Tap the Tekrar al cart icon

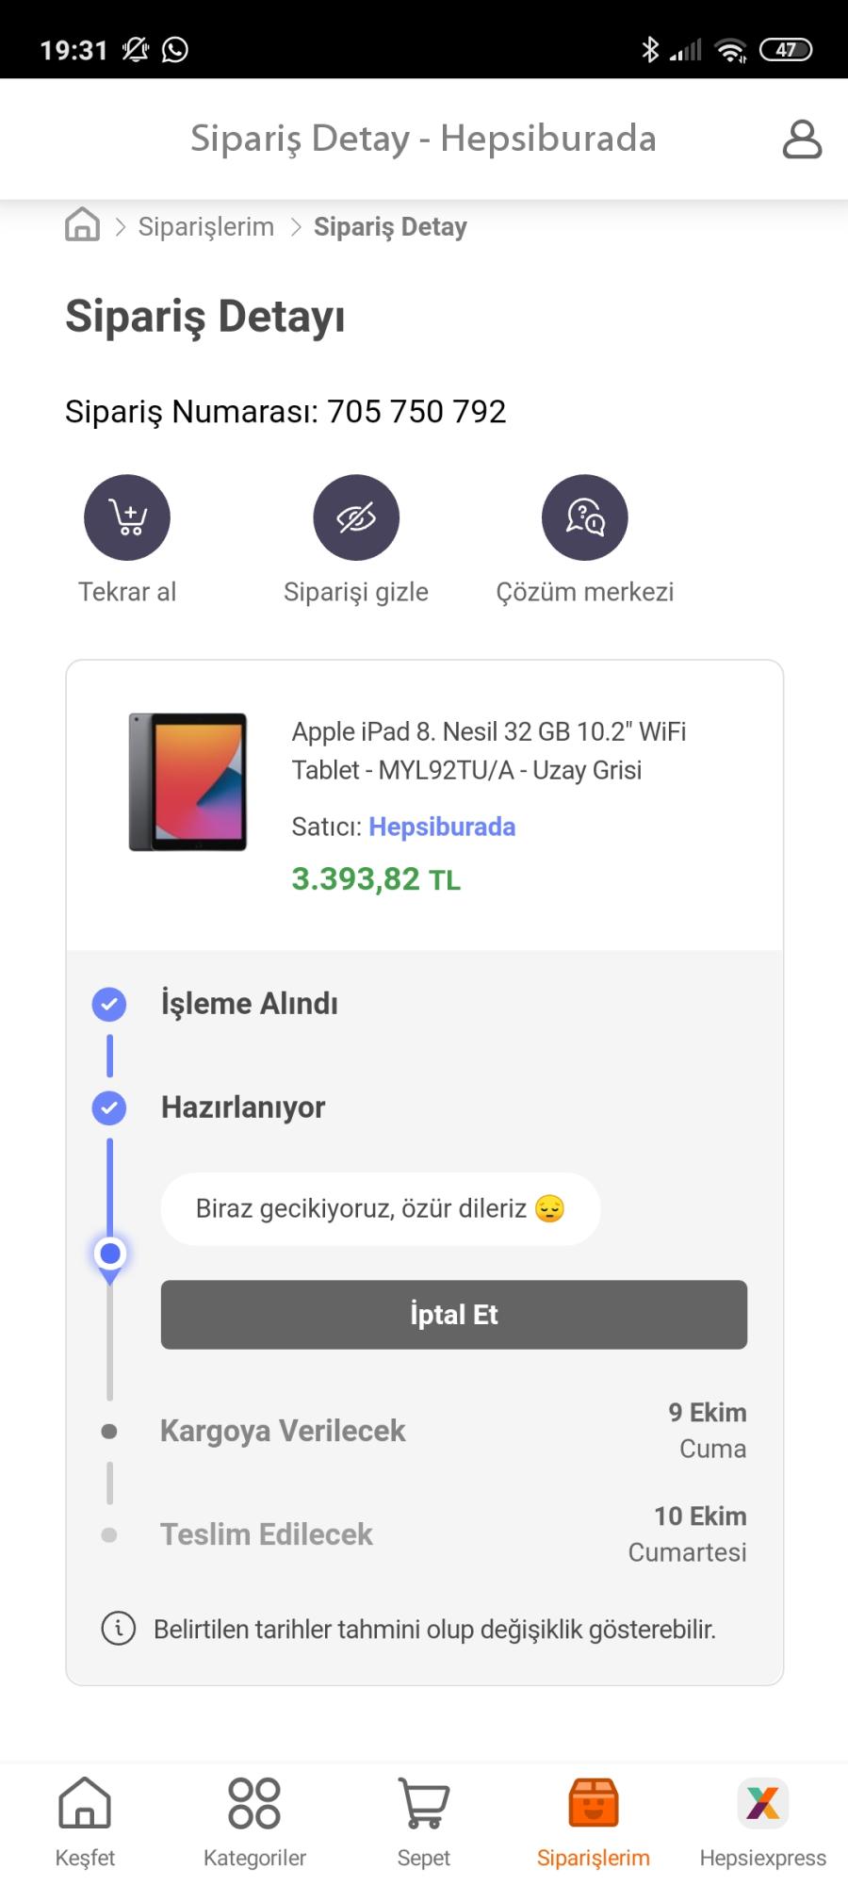(x=127, y=517)
